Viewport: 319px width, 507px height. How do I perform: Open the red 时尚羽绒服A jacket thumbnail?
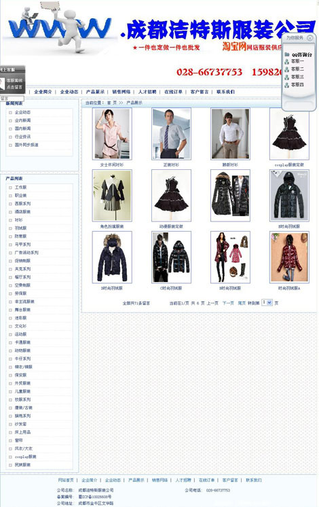click(289, 257)
